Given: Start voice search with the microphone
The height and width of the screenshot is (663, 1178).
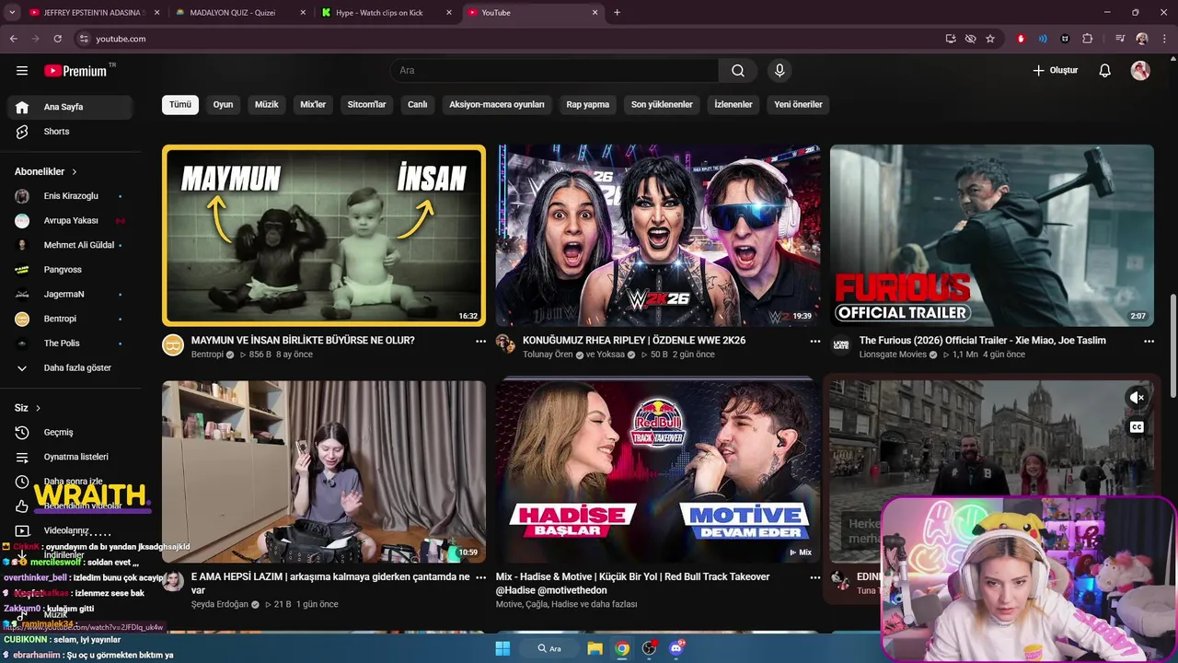Looking at the screenshot, I should coord(780,71).
